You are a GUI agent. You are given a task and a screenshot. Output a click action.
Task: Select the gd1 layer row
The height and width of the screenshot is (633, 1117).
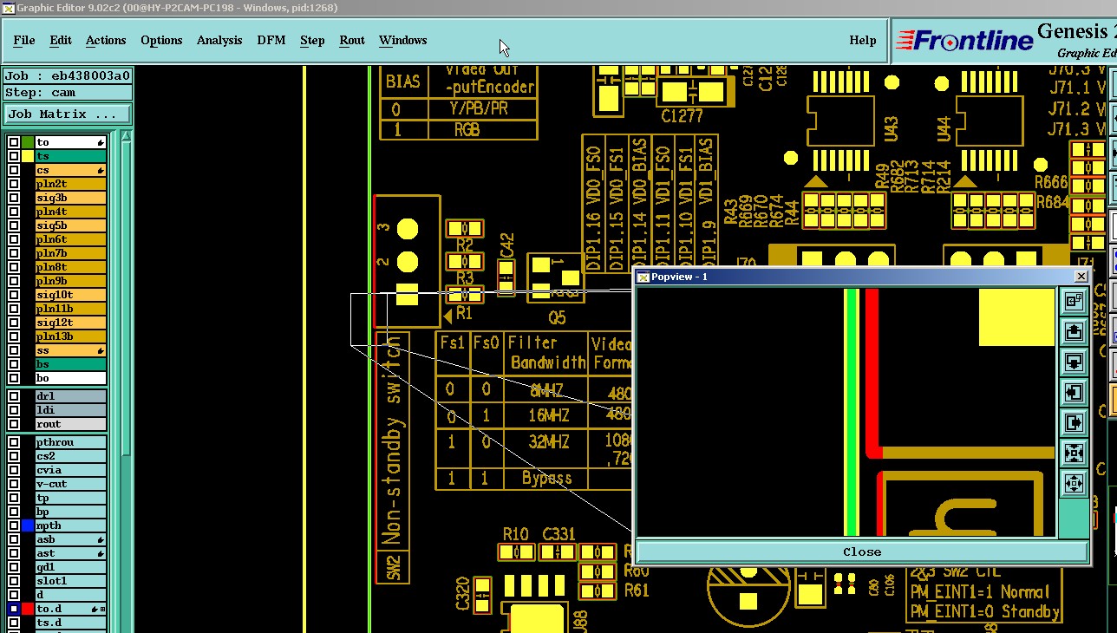[x=70, y=567]
